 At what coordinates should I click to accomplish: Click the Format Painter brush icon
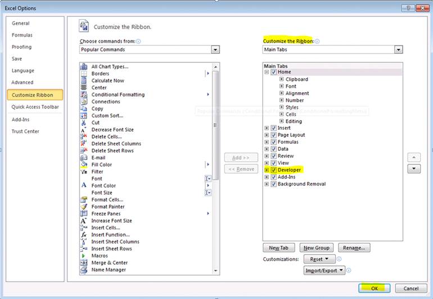pos(84,206)
